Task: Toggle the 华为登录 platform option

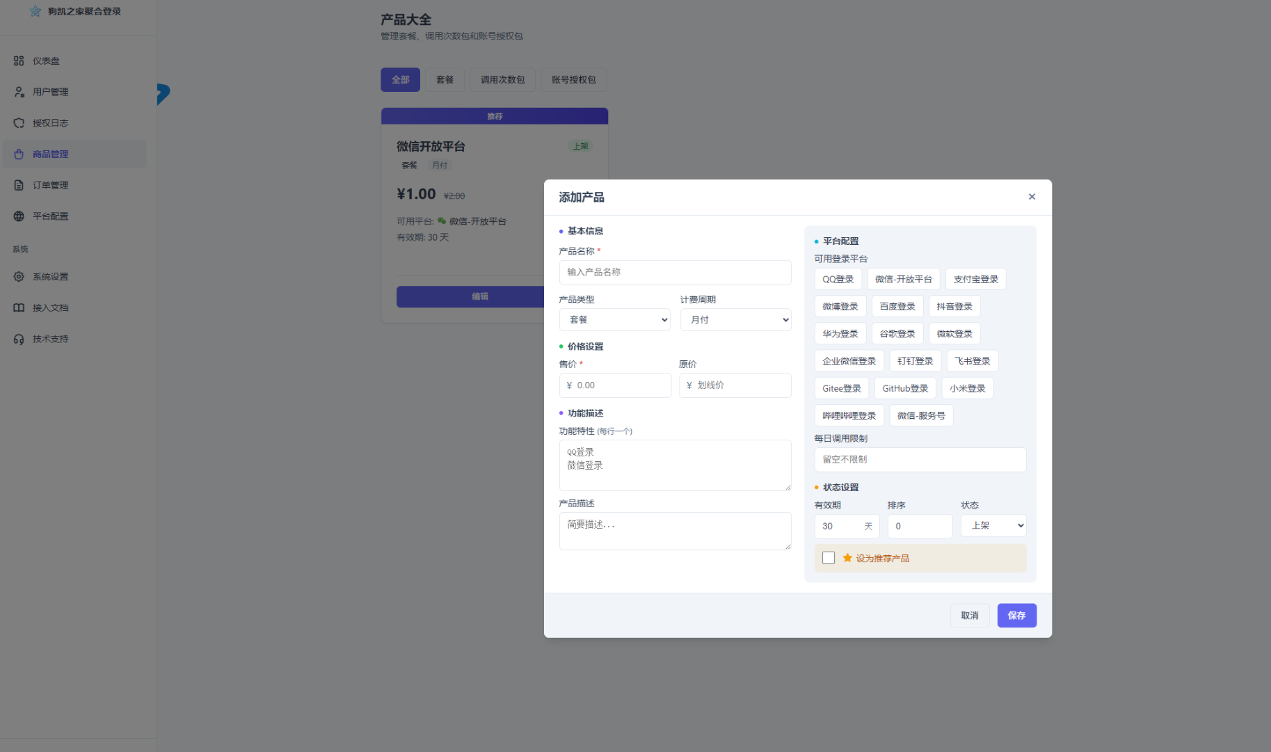Action: tap(840, 333)
